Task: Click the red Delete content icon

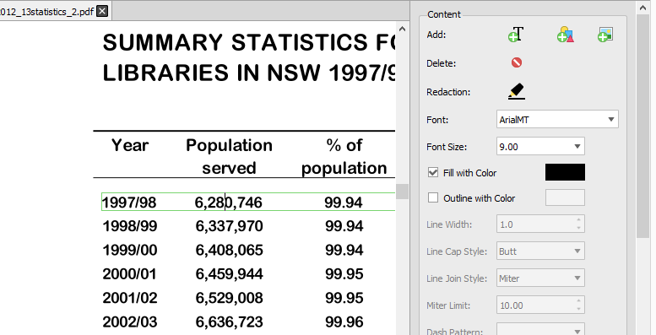Action: pyautogui.click(x=517, y=62)
